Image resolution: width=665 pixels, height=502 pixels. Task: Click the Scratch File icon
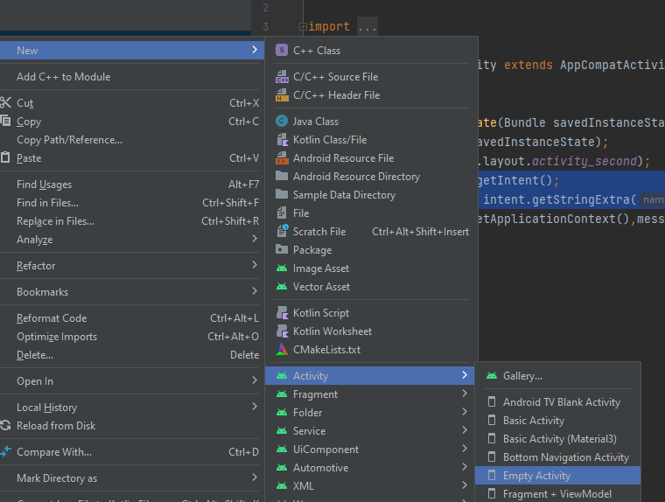coord(282,232)
